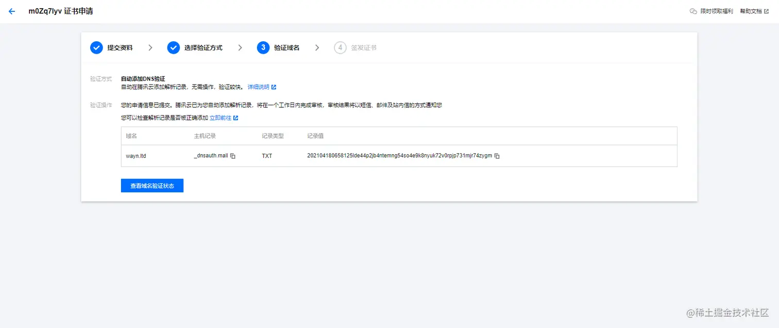Image resolution: width=779 pixels, height=328 pixels.
Task: Click the external link icon after 帮助文档
Action: tap(767, 11)
